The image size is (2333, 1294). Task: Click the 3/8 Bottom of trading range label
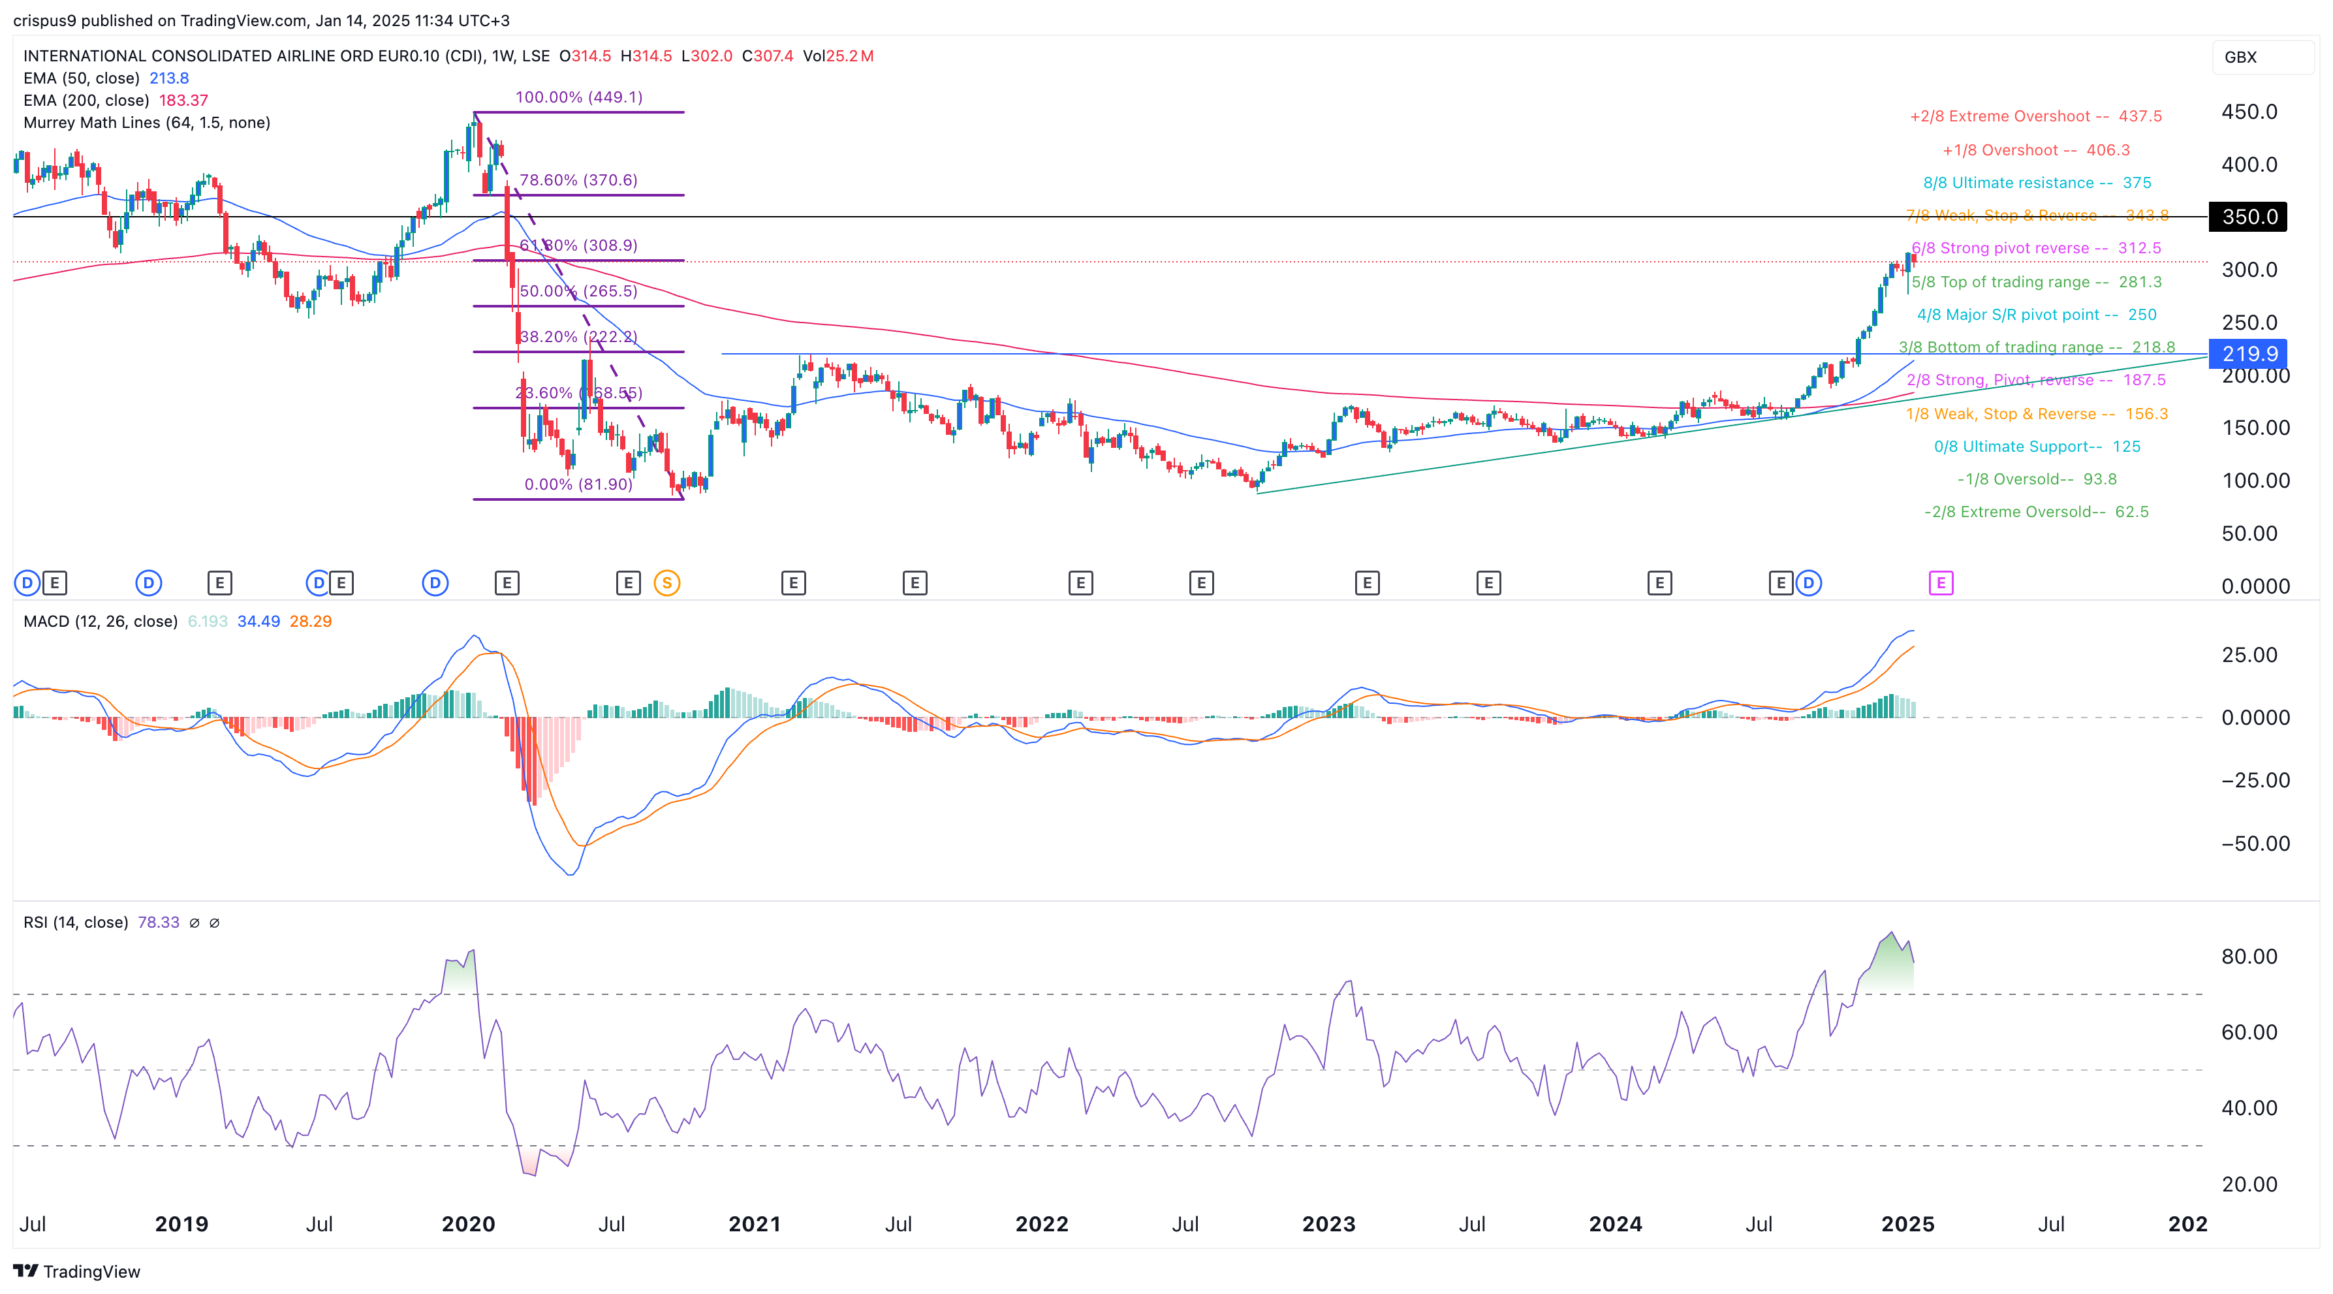[2037, 347]
